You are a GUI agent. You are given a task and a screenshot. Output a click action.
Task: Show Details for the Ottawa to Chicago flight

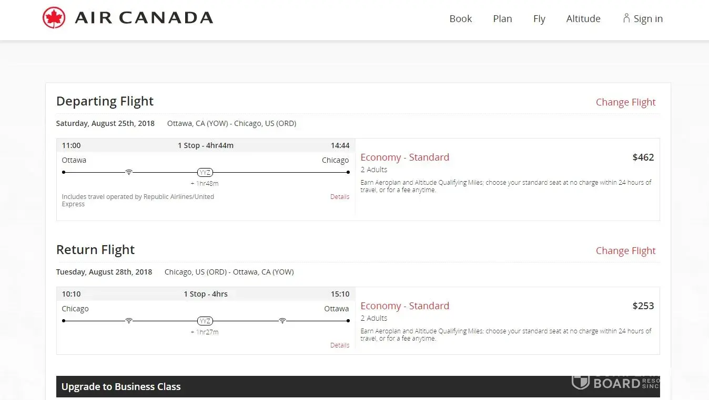(340, 197)
